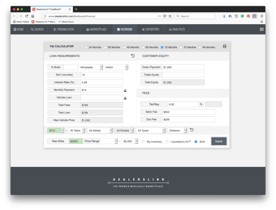Open the history clock icon in the toolbar
Screen dimensions: 276x210
(x=236, y=16)
